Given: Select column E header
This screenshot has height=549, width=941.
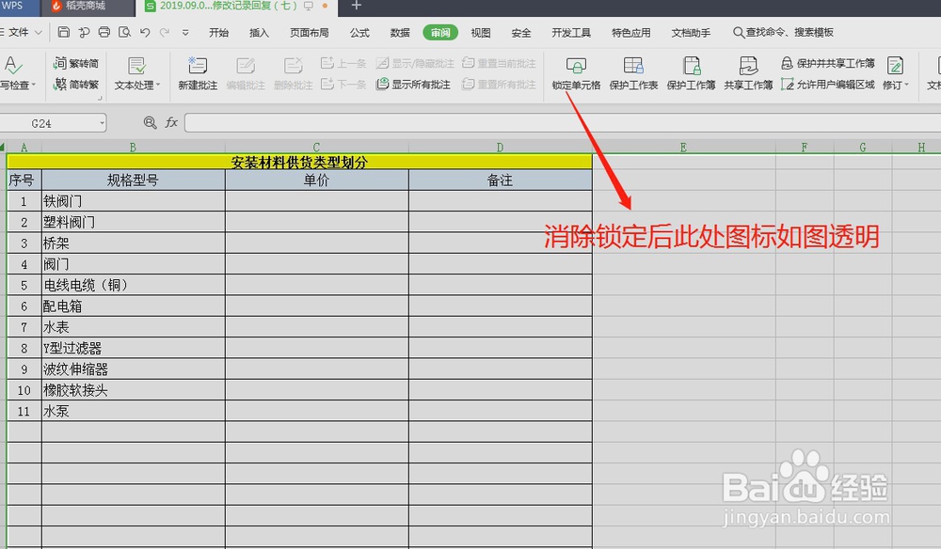Looking at the screenshot, I should click(x=683, y=147).
